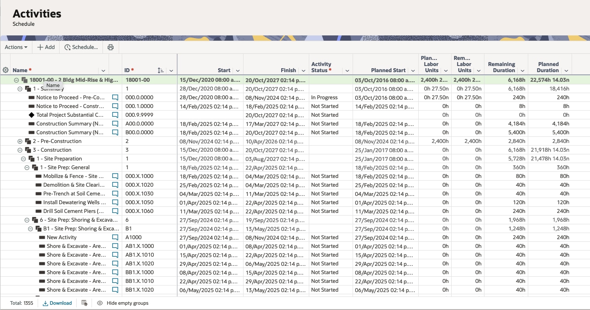Open the Actions menu

point(16,47)
